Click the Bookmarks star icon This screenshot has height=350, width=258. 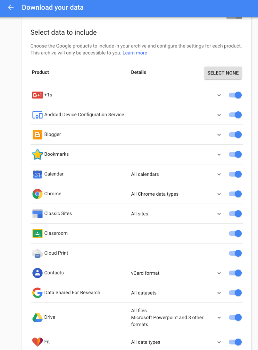(37, 154)
